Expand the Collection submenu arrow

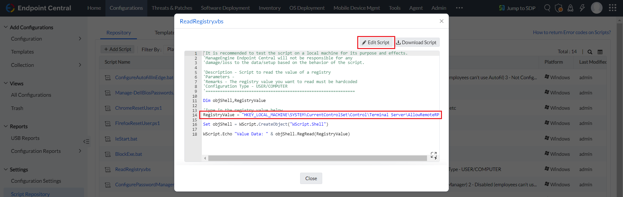coord(80,65)
